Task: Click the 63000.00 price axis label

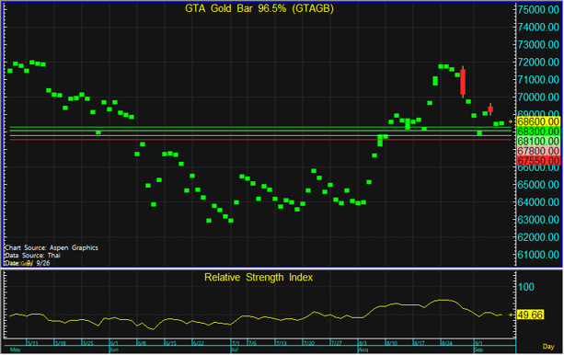Action: point(538,220)
